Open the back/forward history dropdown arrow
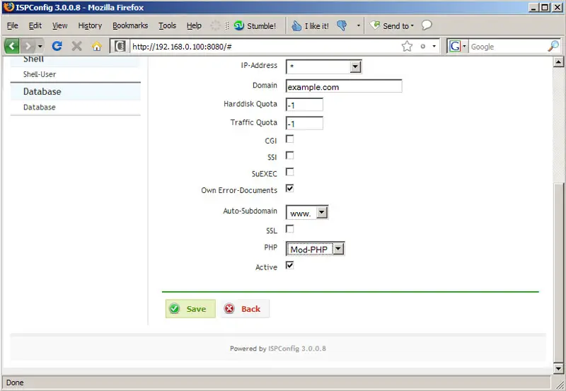 tap(40, 46)
